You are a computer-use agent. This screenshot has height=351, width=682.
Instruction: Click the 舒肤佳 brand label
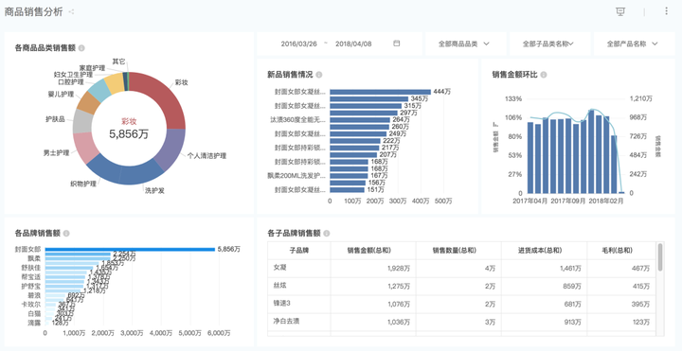click(31, 268)
